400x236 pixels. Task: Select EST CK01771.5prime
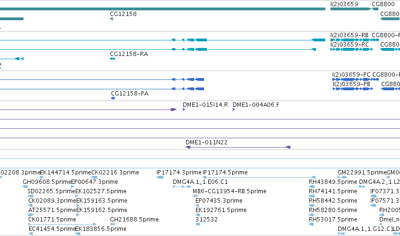(52, 220)
